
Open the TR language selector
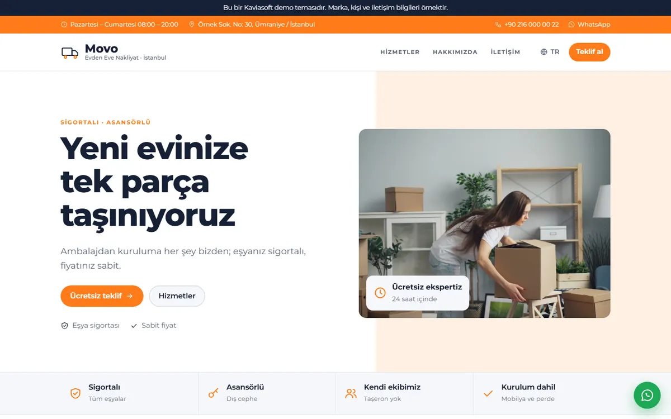(x=550, y=52)
